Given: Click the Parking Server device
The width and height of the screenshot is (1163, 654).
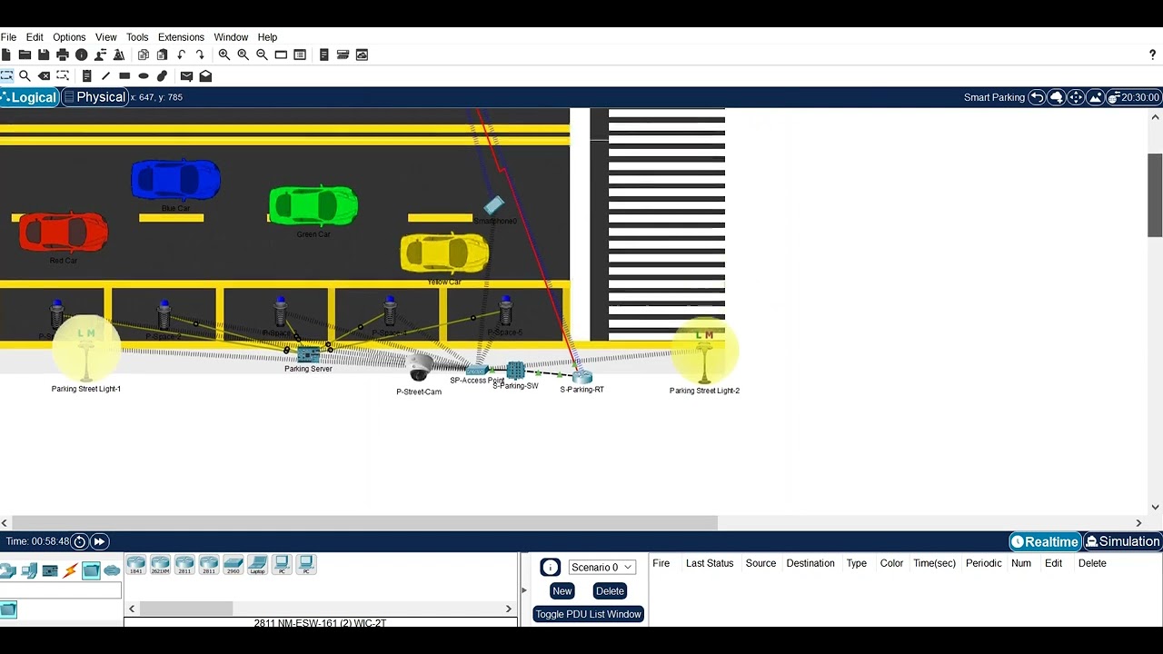Looking at the screenshot, I should point(308,355).
